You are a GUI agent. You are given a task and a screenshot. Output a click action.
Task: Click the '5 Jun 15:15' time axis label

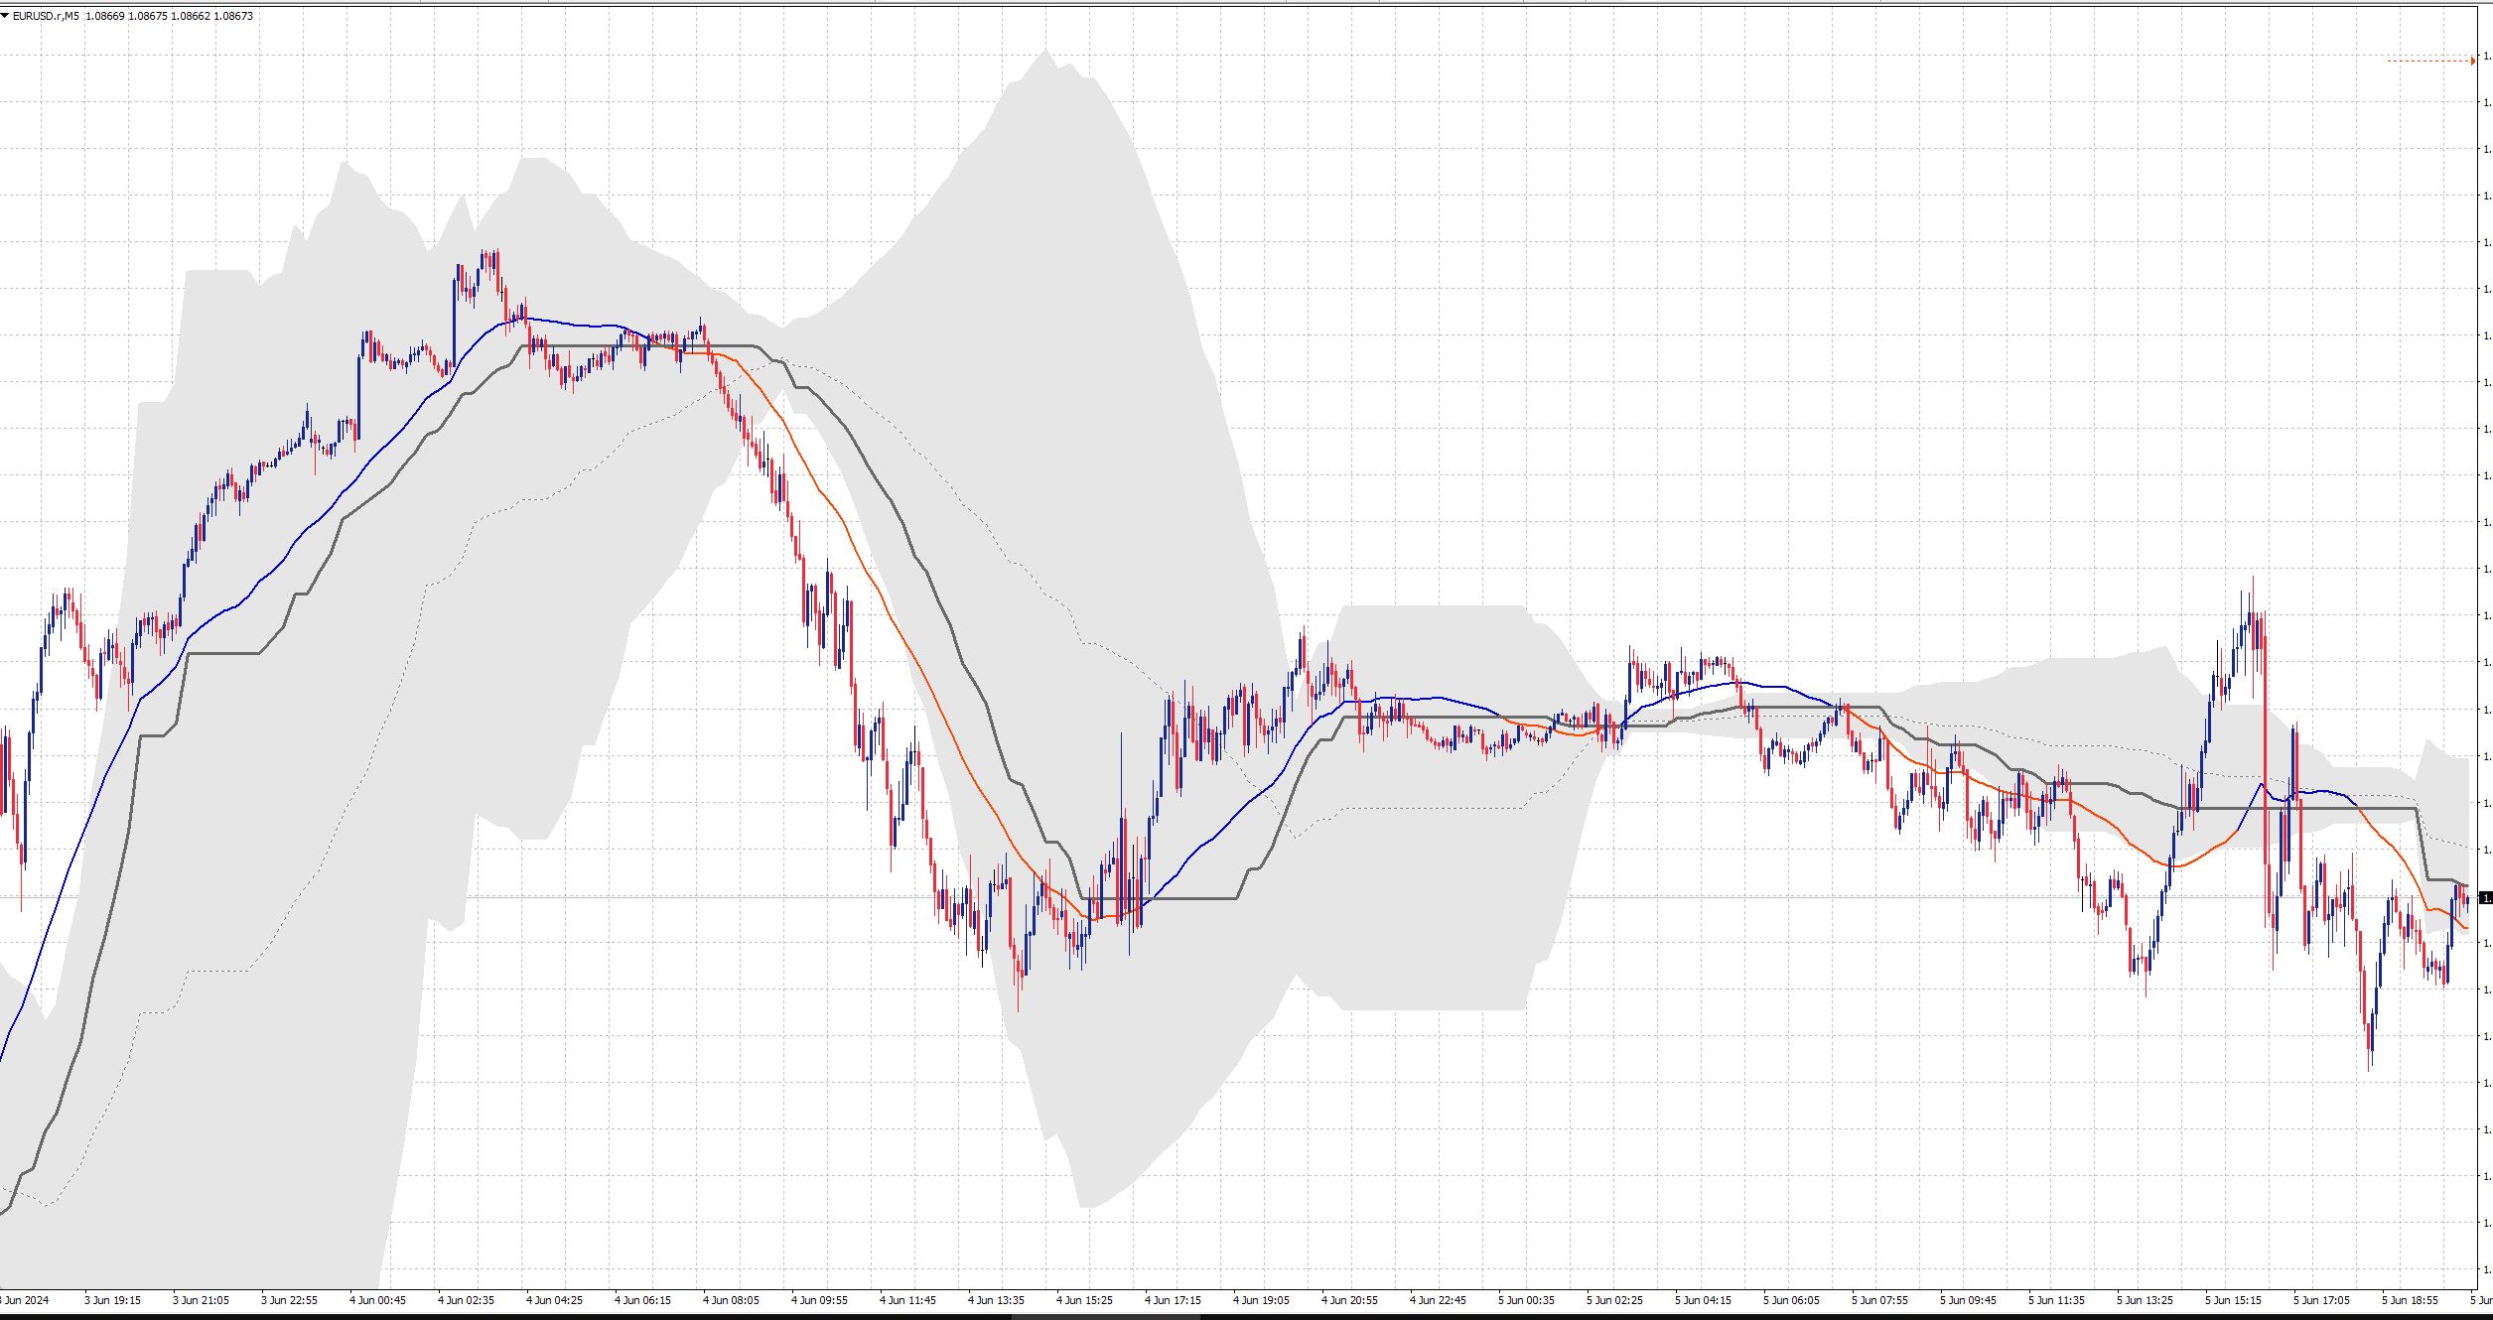[x=2233, y=1299]
